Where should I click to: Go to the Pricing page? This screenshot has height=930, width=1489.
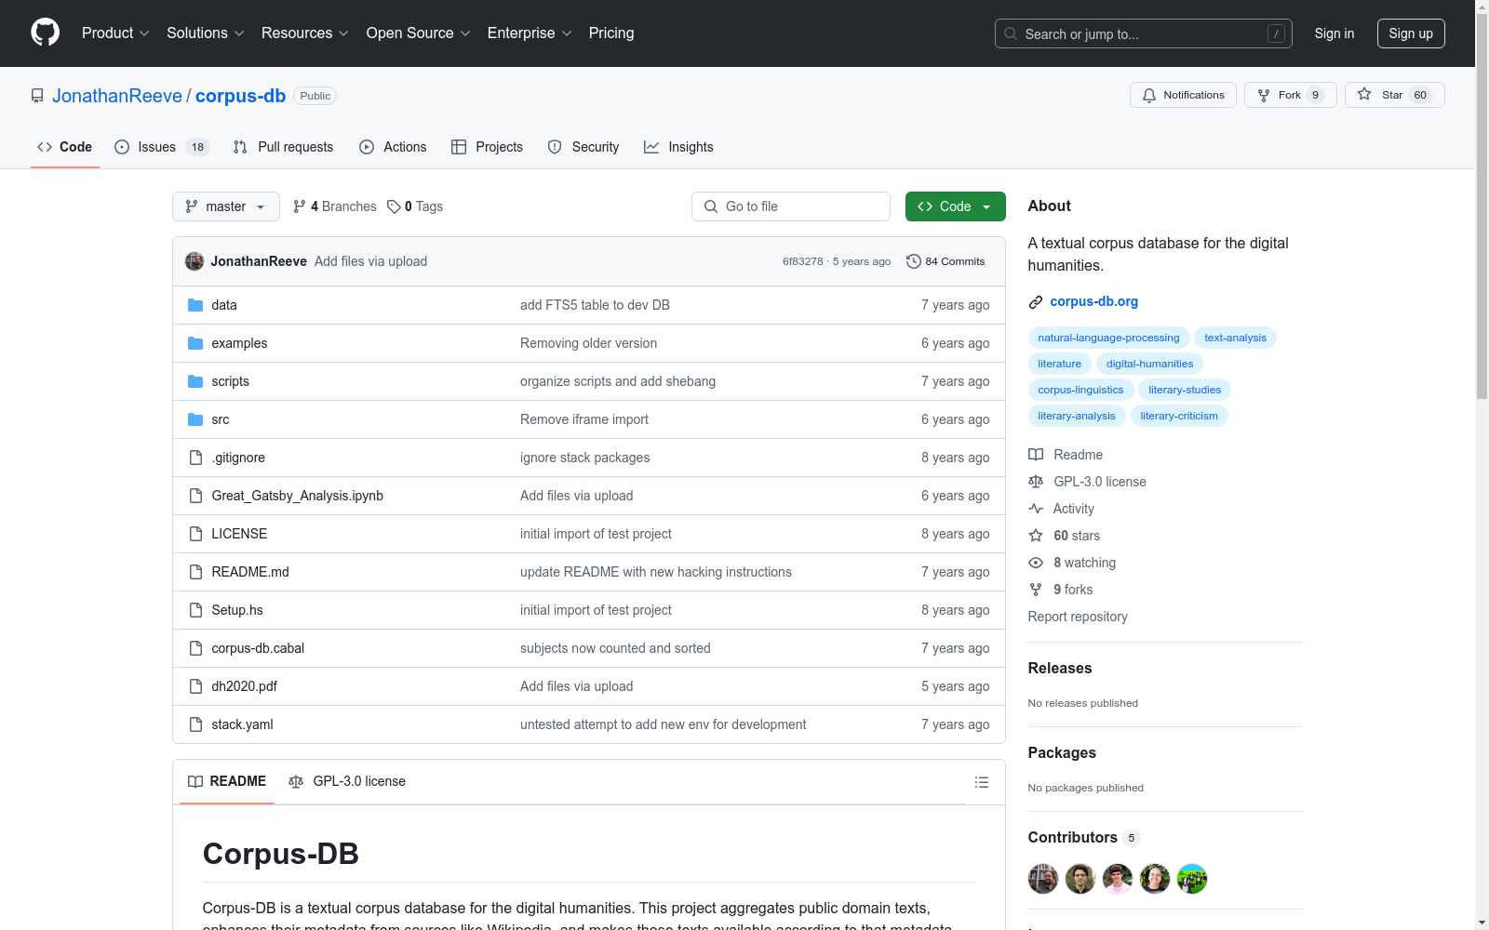pyautogui.click(x=611, y=33)
